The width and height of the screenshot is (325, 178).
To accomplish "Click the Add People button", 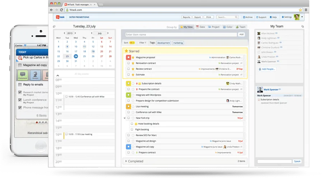I will tap(267, 69).
